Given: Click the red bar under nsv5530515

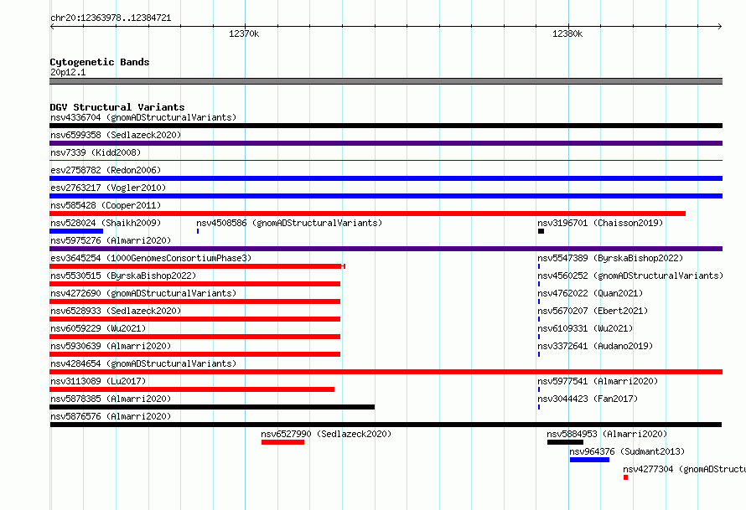Looking at the screenshot, I should coord(195,284).
